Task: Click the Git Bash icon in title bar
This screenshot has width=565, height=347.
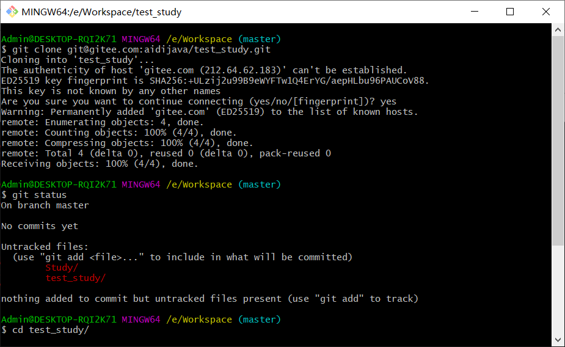Action: point(12,12)
